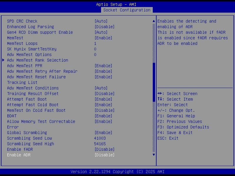This screenshot has height=176, width=235.
Task: Click the F2: Previous Values hint
Action: [x=180, y=121]
